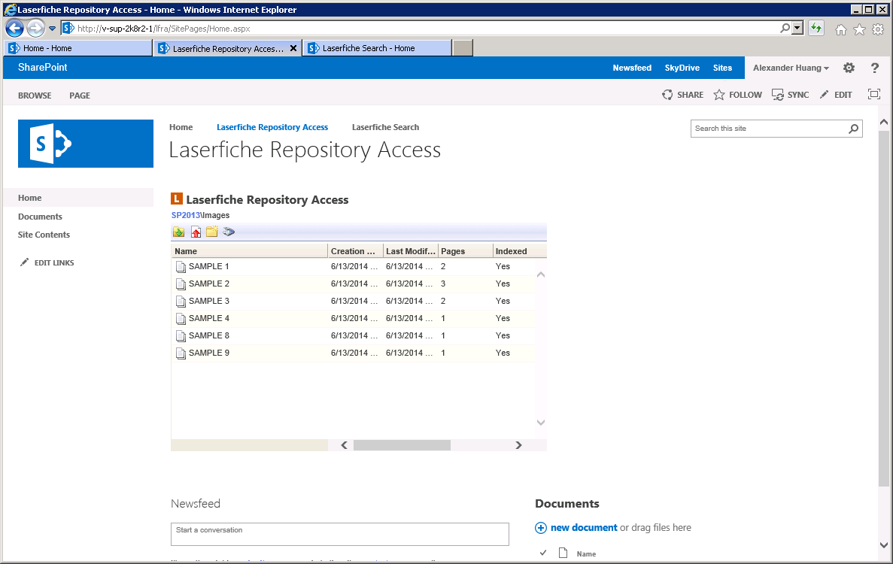893x564 pixels.
Task: Click EDIT LINKS in the left sidebar
Action: coord(54,263)
